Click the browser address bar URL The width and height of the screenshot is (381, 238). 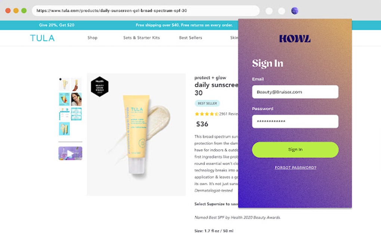click(x=112, y=11)
